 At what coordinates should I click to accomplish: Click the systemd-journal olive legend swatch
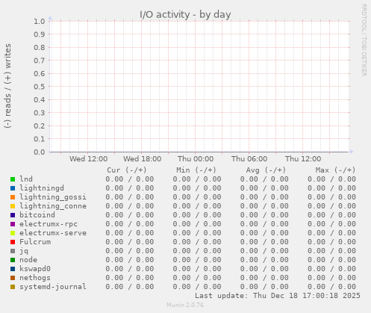pyautogui.click(x=13, y=287)
